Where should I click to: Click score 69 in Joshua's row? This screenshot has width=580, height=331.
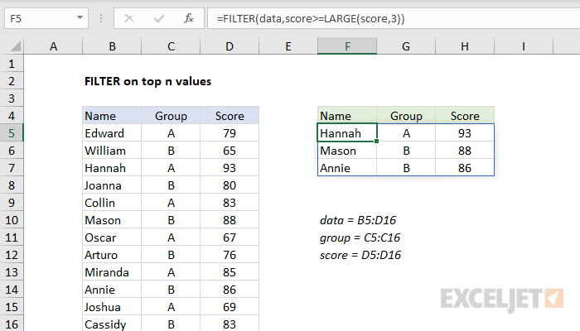pyautogui.click(x=230, y=307)
